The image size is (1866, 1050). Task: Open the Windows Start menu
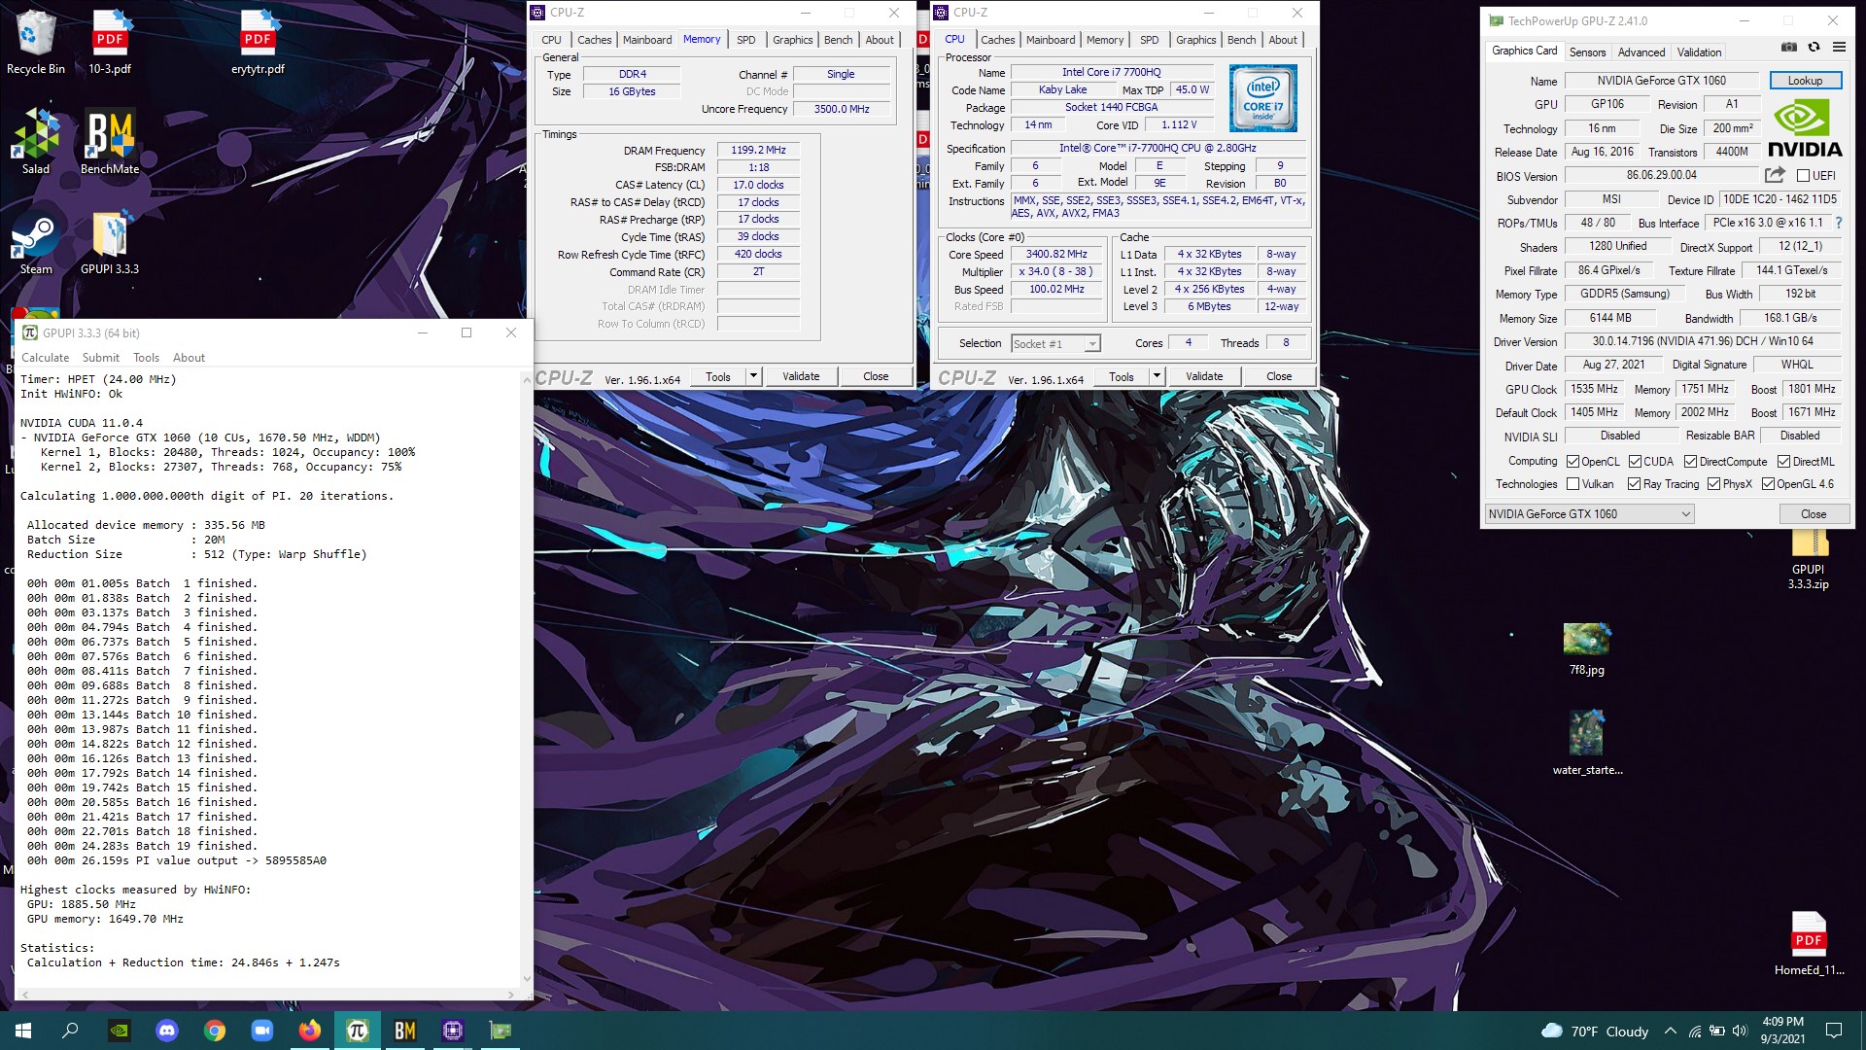point(23,1031)
